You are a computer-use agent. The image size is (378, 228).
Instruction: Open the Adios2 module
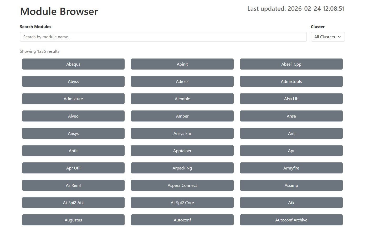[x=182, y=81]
